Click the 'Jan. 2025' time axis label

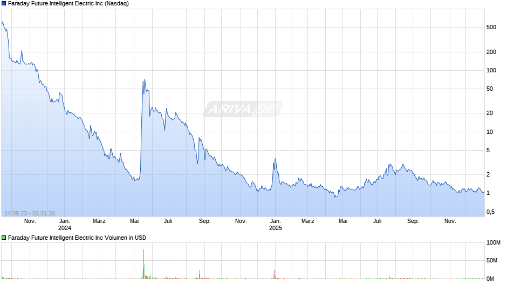276,225
